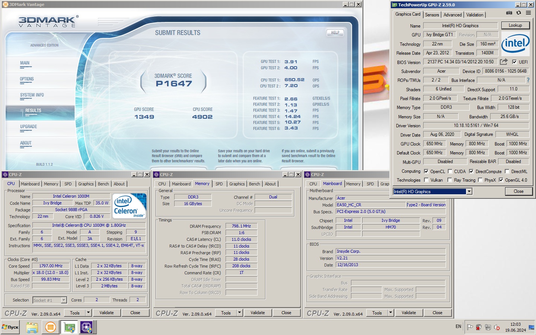
Task: Click the muted volume tray icon
Action: 497,327
